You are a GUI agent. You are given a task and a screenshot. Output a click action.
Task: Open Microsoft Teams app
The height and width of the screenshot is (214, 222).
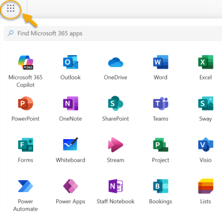click(x=161, y=104)
